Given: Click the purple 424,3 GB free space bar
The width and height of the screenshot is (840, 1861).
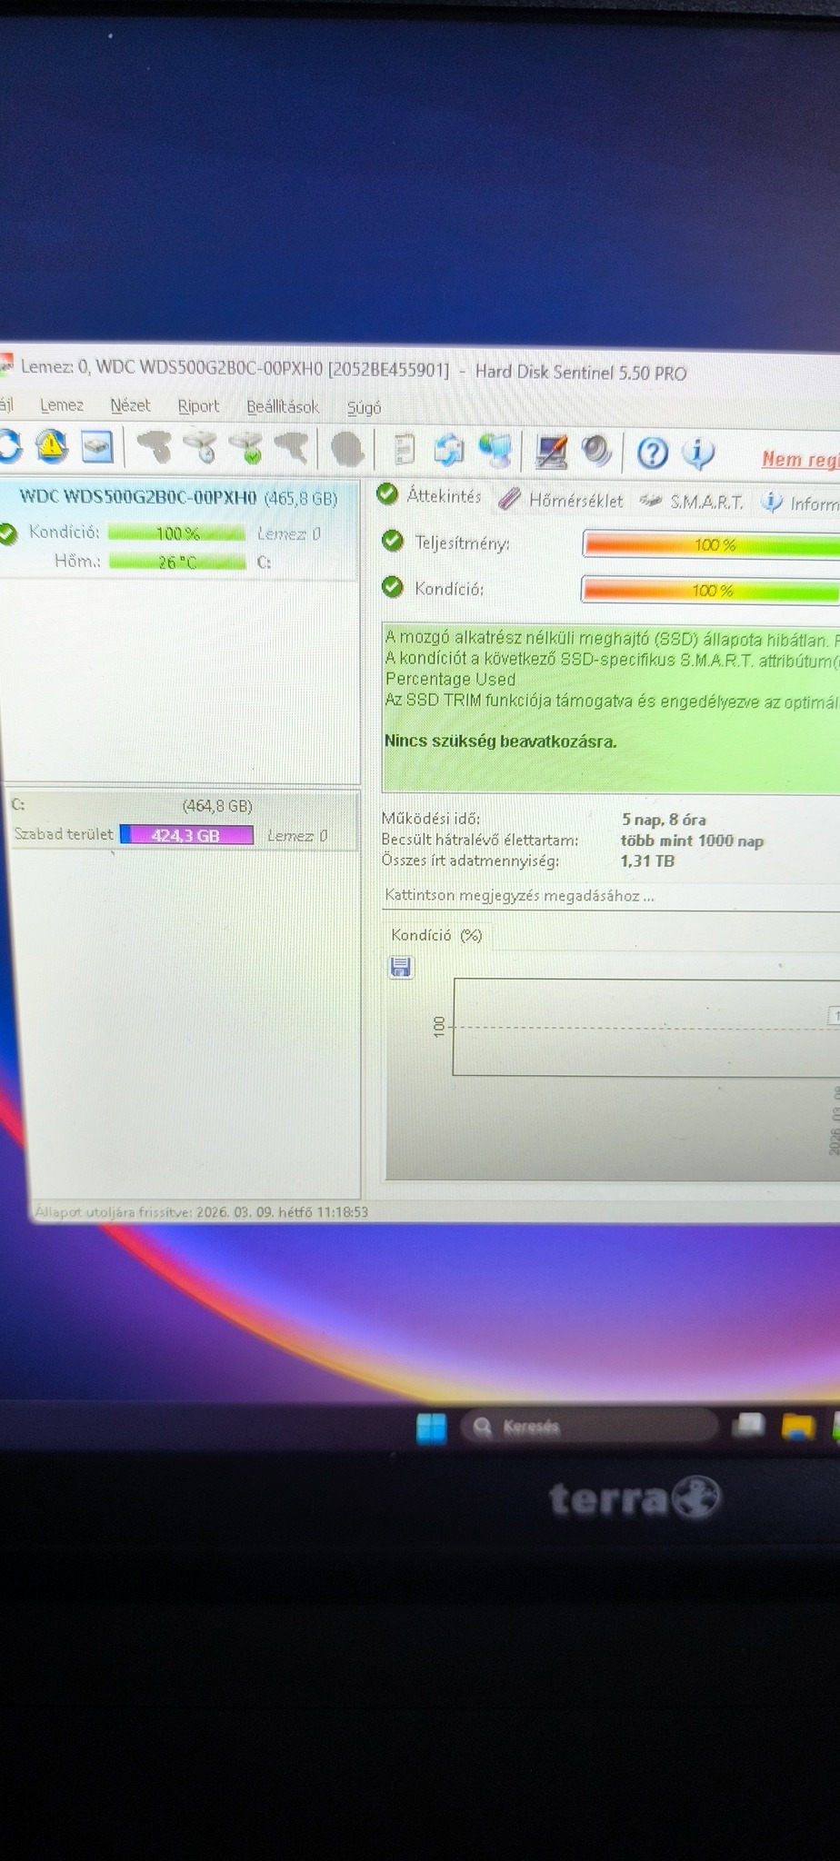Looking at the screenshot, I should 186,834.
